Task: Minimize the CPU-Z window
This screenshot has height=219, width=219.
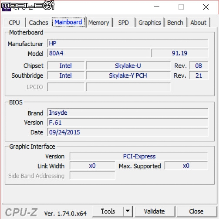Action: click(x=157, y=7)
